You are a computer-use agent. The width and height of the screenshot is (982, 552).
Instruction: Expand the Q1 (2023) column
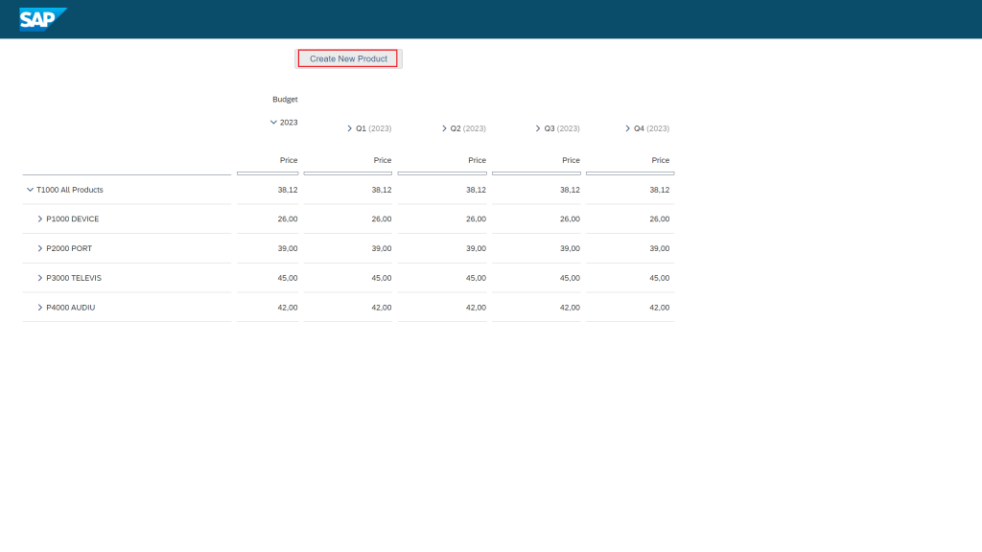349,128
